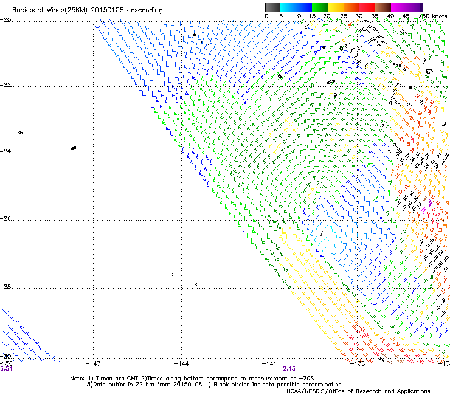Click the orange 25-30 knots legend segment
The height and width of the screenshot is (395, 450).
pos(351,7)
